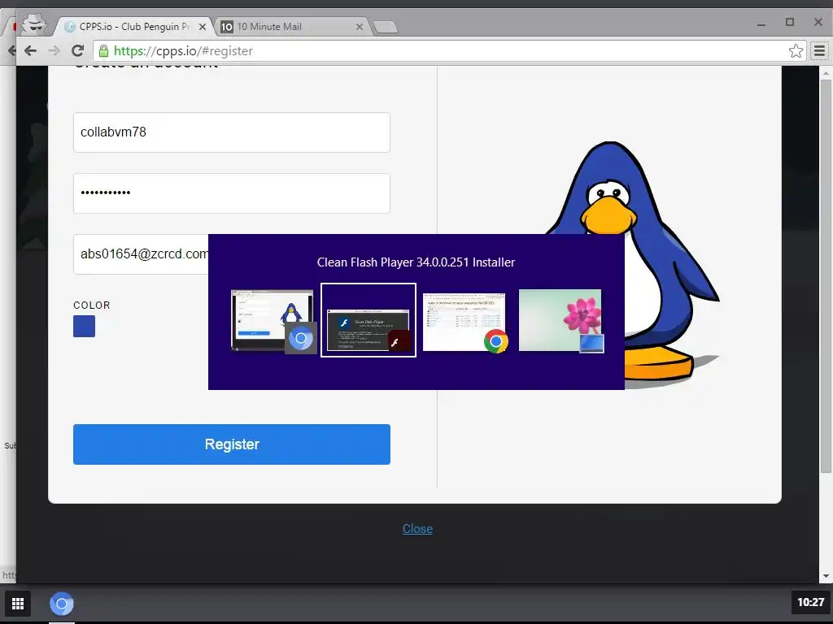Viewport: 833px width, 624px height.
Task: Click the browser back arrow
Action: click(x=30, y=51)
